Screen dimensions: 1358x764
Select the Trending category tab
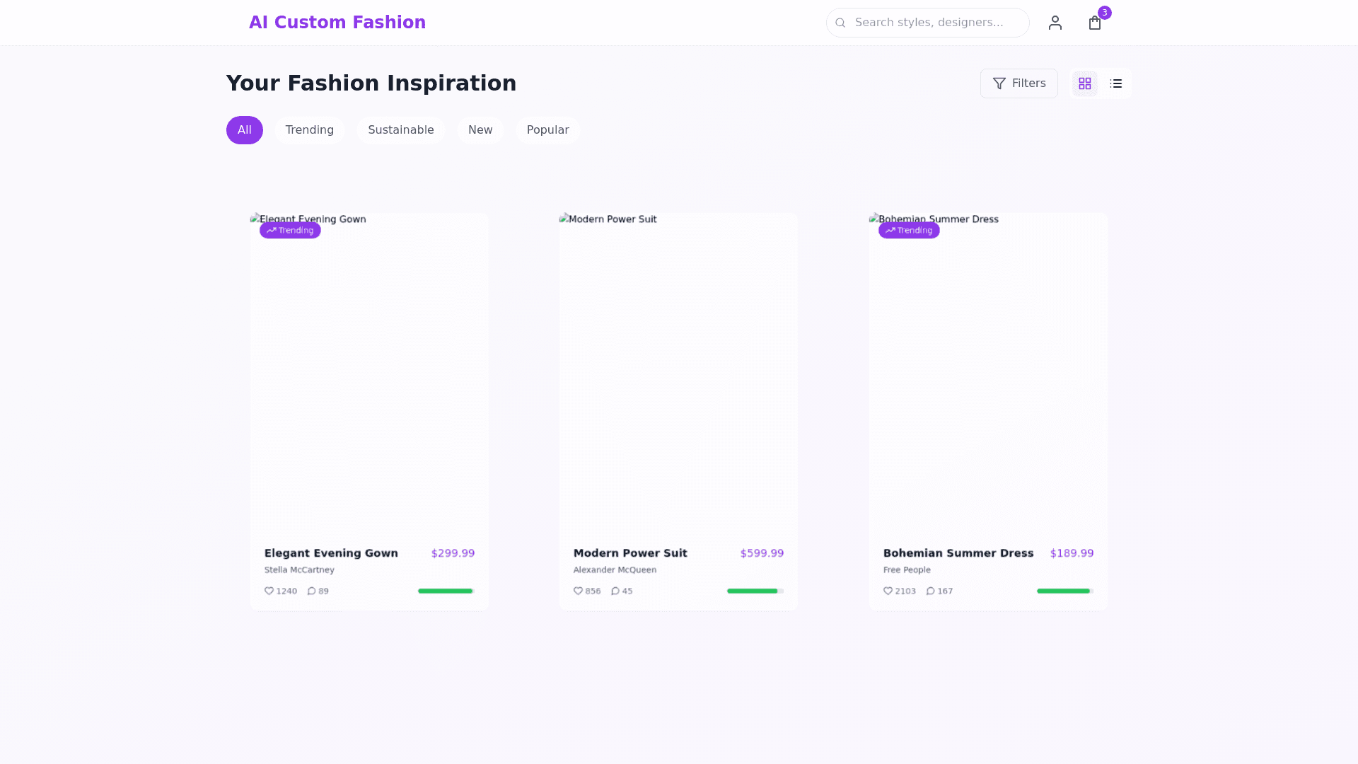coord(309,130)
